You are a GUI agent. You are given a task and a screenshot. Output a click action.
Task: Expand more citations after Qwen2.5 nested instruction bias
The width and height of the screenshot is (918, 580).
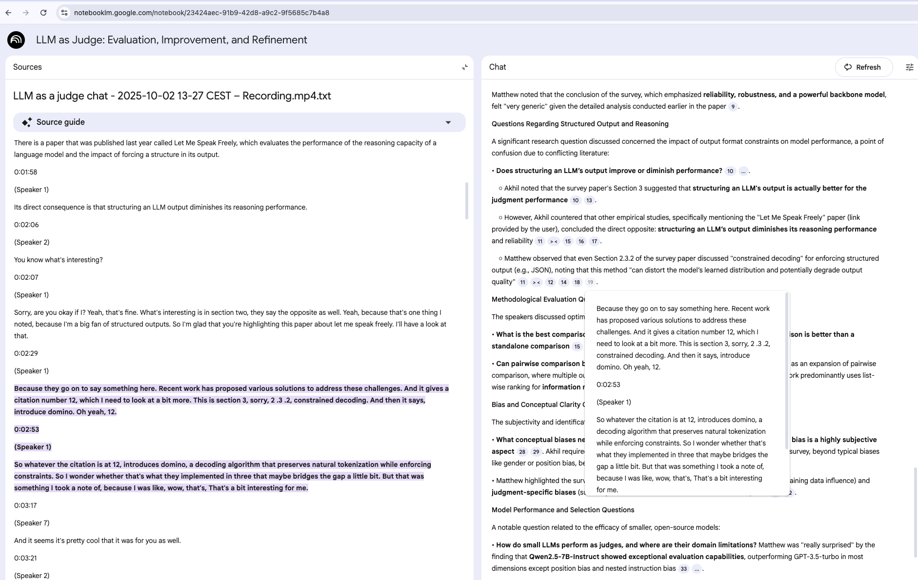697,569
